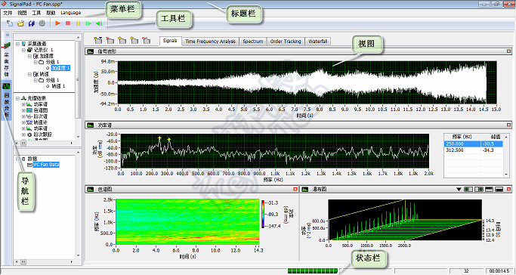Open the 帮助 menu
Viewport: 516px width, 275px height.
click(x=51, y=13)
